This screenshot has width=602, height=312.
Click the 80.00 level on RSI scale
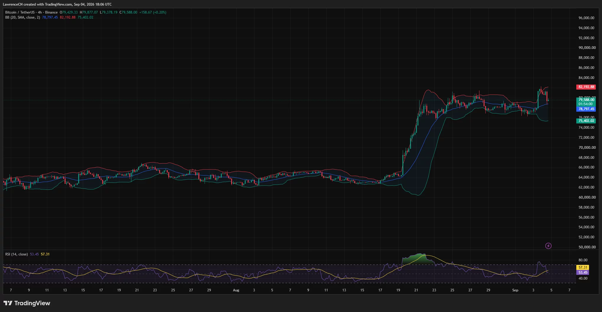(583, 260)
